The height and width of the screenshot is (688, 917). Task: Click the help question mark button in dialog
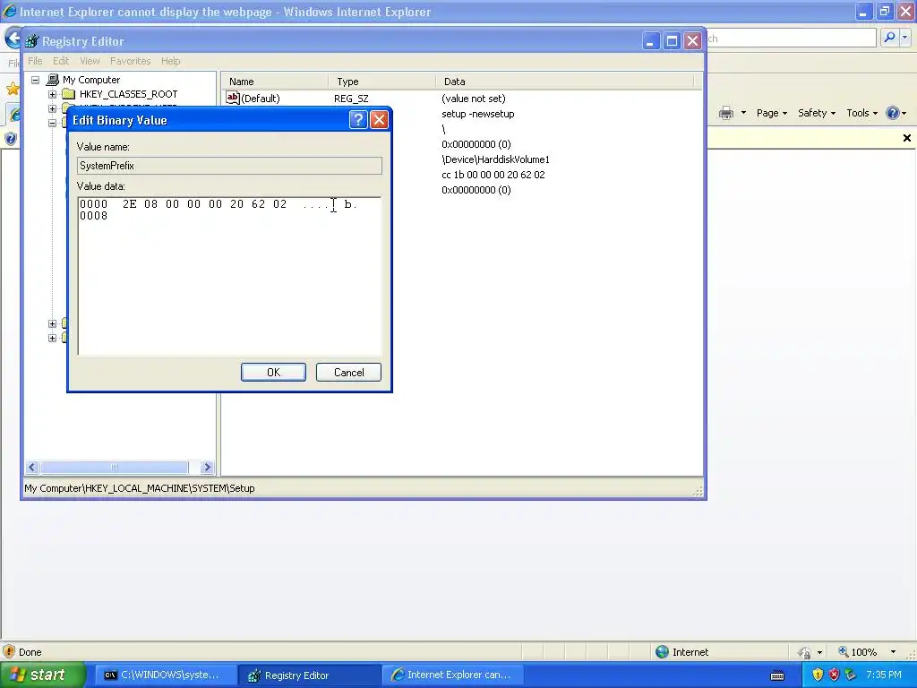[358, 120]
